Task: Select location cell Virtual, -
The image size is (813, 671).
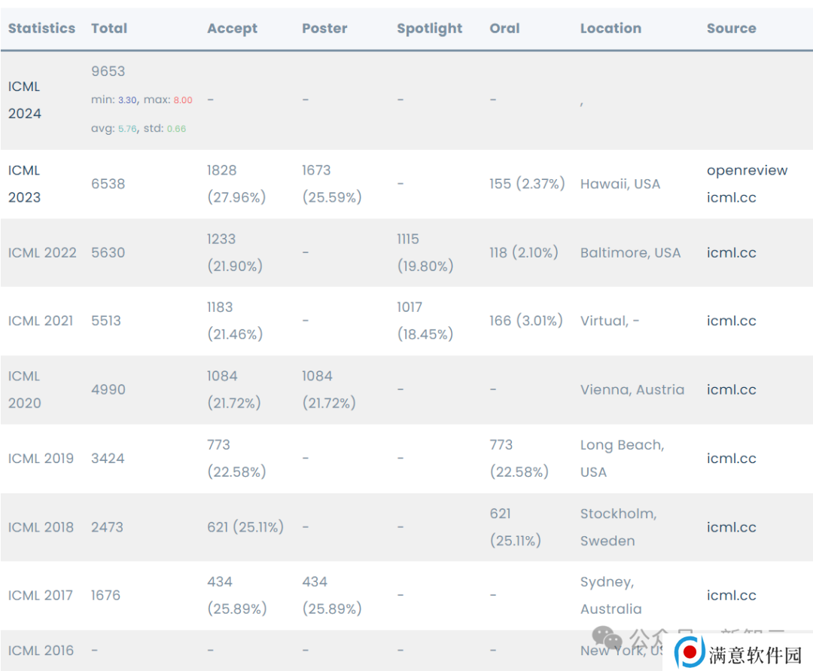Action: 609,321
